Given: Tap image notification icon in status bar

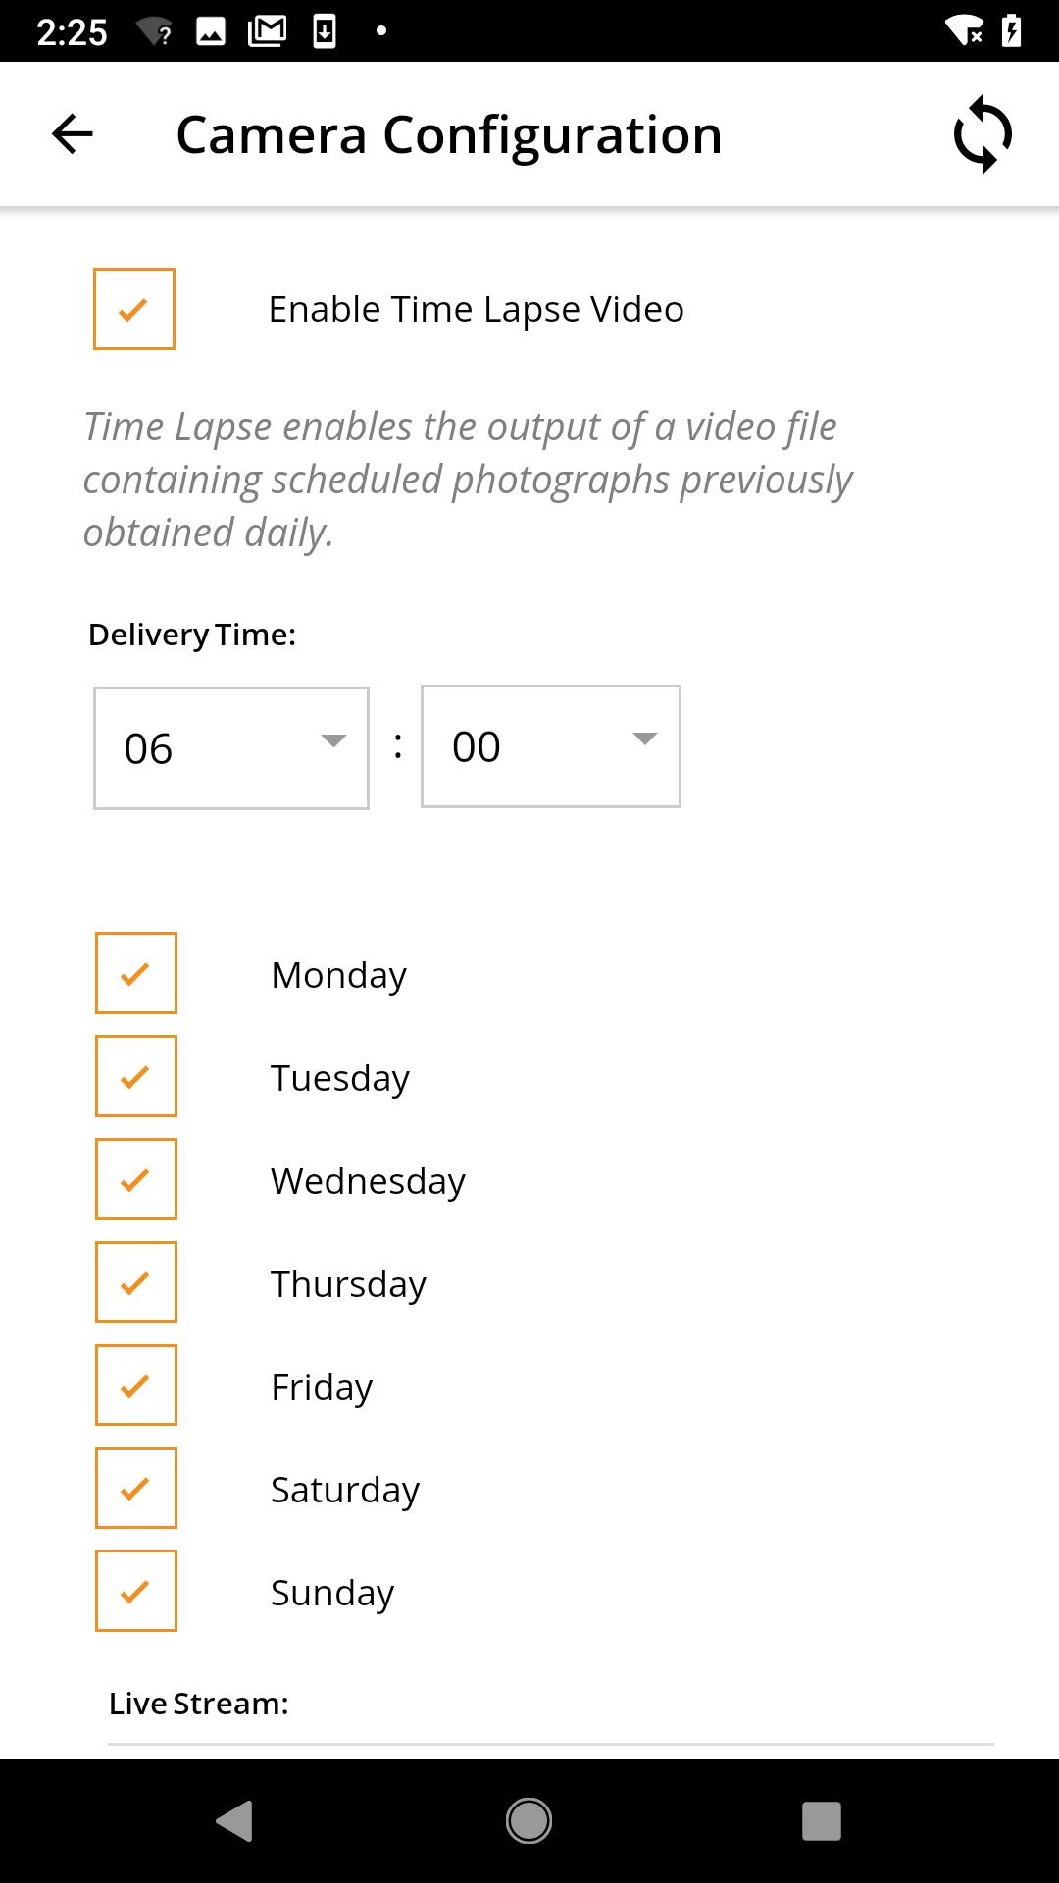Looking at the screenshot, I should point(211,31).
